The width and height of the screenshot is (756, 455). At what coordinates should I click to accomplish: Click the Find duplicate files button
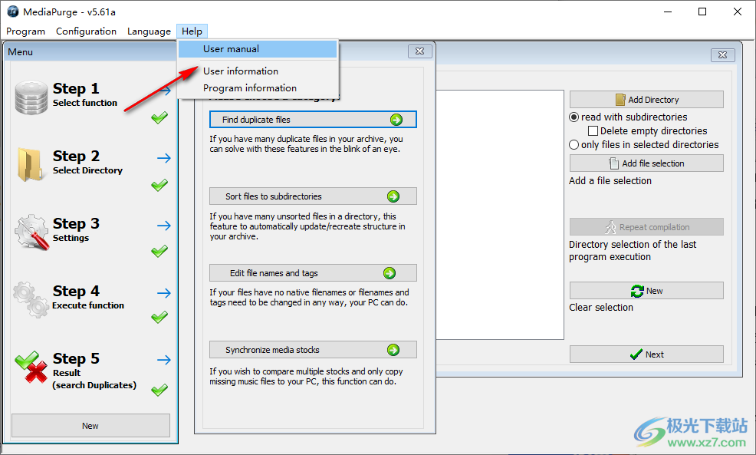tap(313, 120)
